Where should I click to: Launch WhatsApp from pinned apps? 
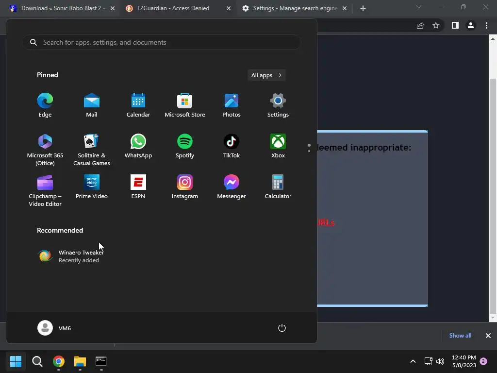(x=138, y=147)
